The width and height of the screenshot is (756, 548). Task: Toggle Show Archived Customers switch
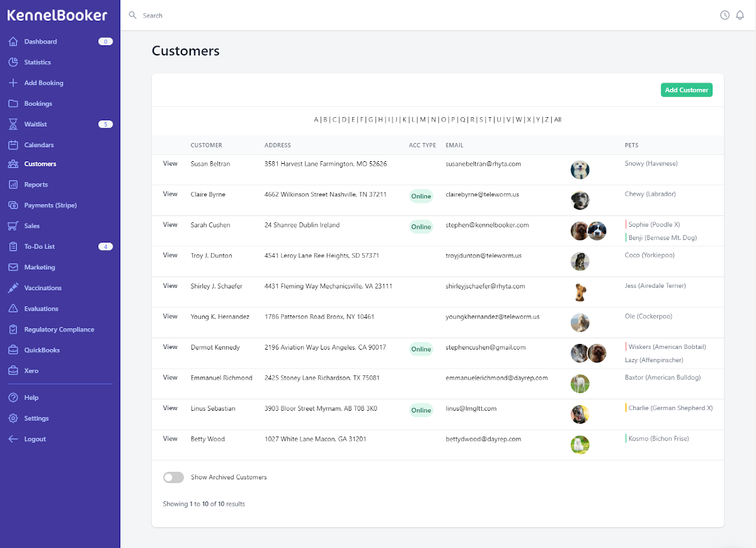[x=173, y=477]
